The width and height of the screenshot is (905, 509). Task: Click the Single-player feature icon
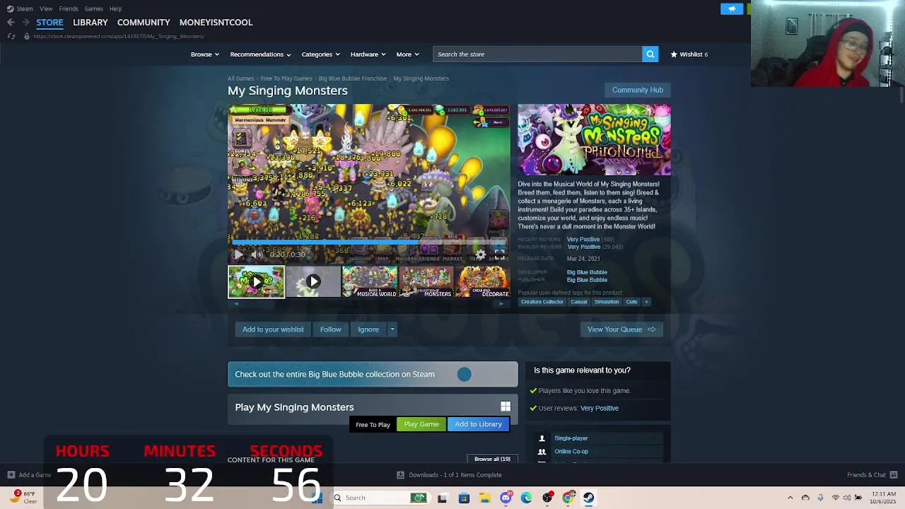tap(542, 438)
